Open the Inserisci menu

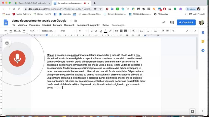46,25
